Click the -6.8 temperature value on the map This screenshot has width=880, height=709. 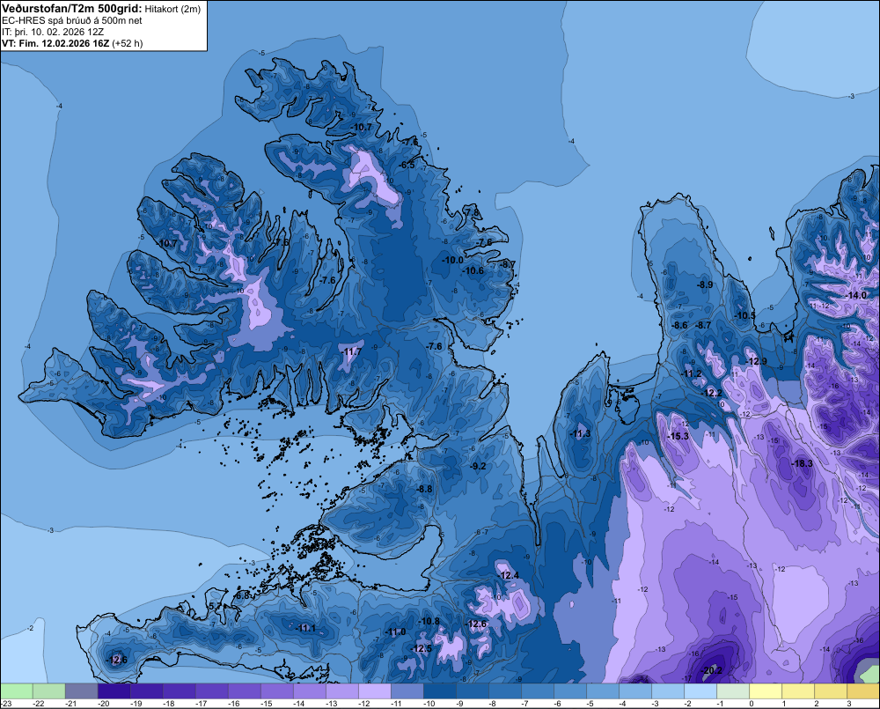coord(243,595)
